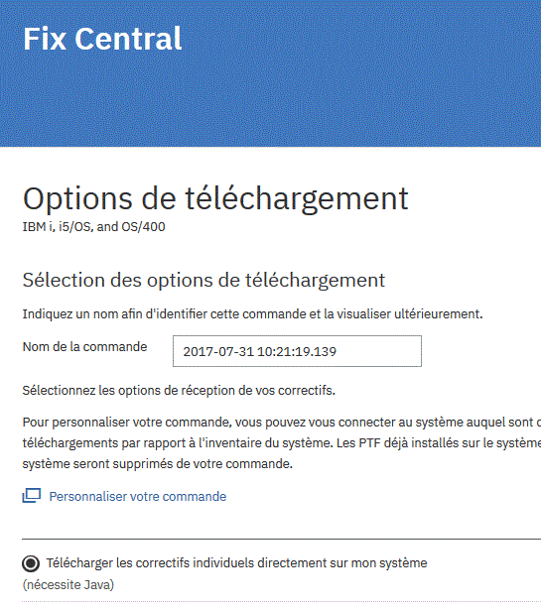541x610 pixels.
Task: Click the horizontal divider above the radio option
Action: click(x=281, y=540)
